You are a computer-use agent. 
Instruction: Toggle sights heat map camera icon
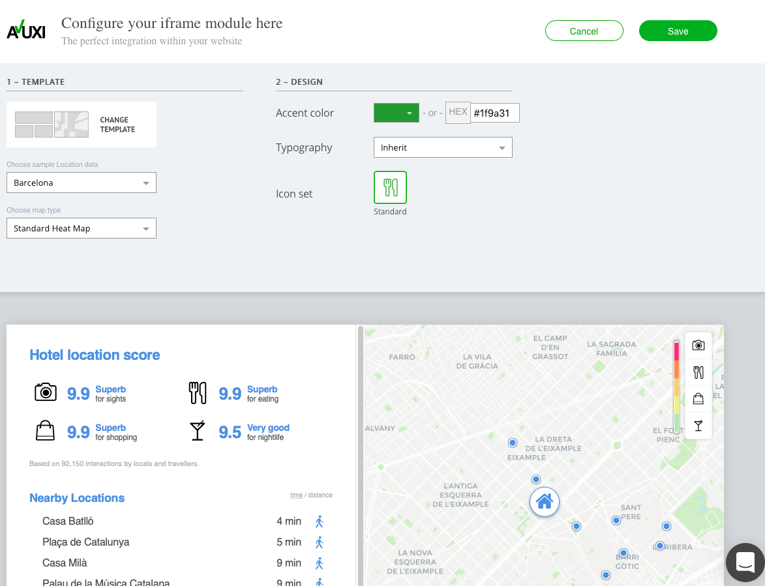click(x=698, y=345)
